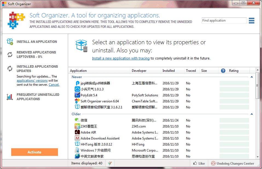Click the Soft Organizer title bar icon

(x=4, y=4)
